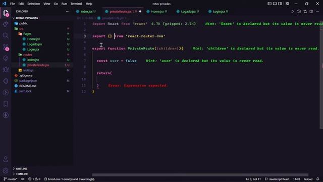The width and height of the screenshot is (323, 182).
Task: Open the Search view magnifier icon
Action: point(6,35)
